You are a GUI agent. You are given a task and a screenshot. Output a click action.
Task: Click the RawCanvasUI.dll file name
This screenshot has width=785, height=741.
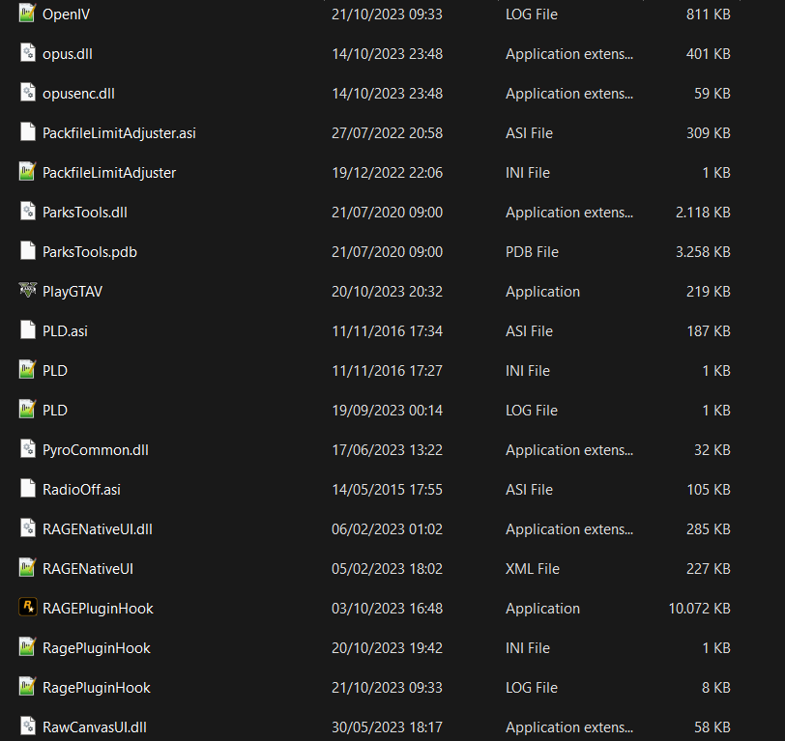(95, 727)
